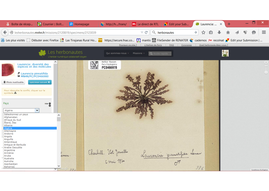Viewport: 269px width, 191px height.
Task: Switch to the Courrier :: Boît... tab
Action: pos(51,24)
